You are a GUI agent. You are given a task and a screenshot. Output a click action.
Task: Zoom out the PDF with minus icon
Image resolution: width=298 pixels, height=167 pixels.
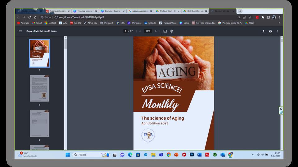point(140,31)
